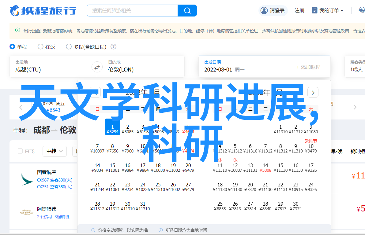Click the multi-city help question mark icon
Screen dimensions: 365x235
pos(113,47)
